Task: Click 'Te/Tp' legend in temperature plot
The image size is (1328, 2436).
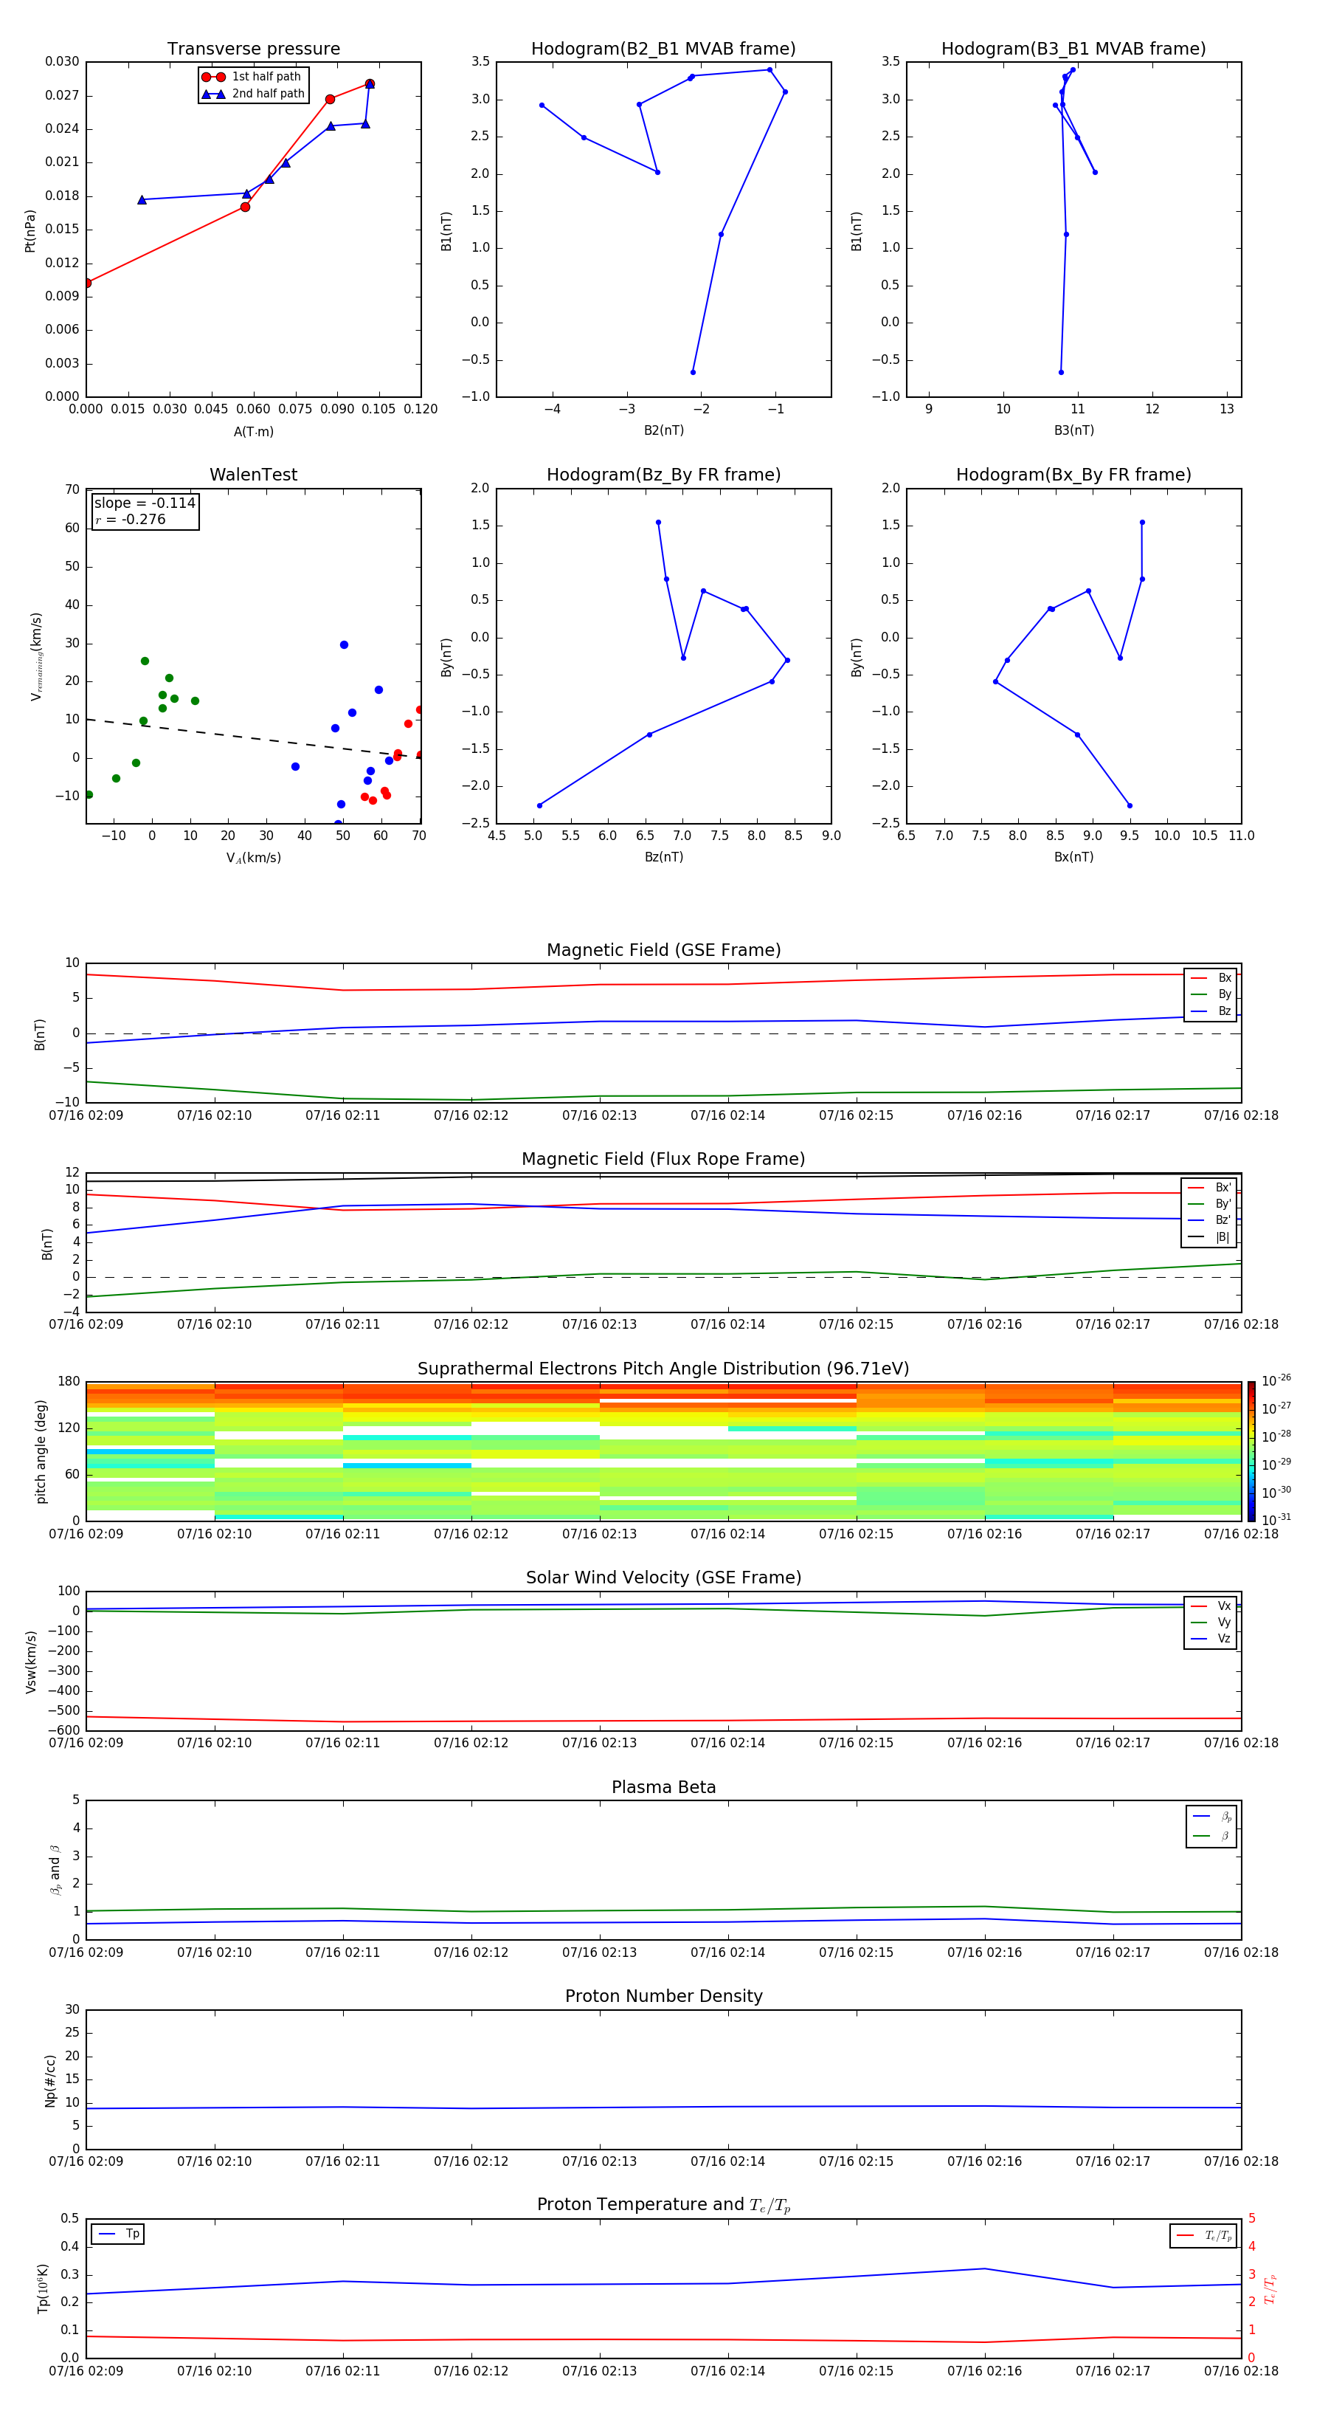Action: pyautogui.click(x=1203, y=2237)
